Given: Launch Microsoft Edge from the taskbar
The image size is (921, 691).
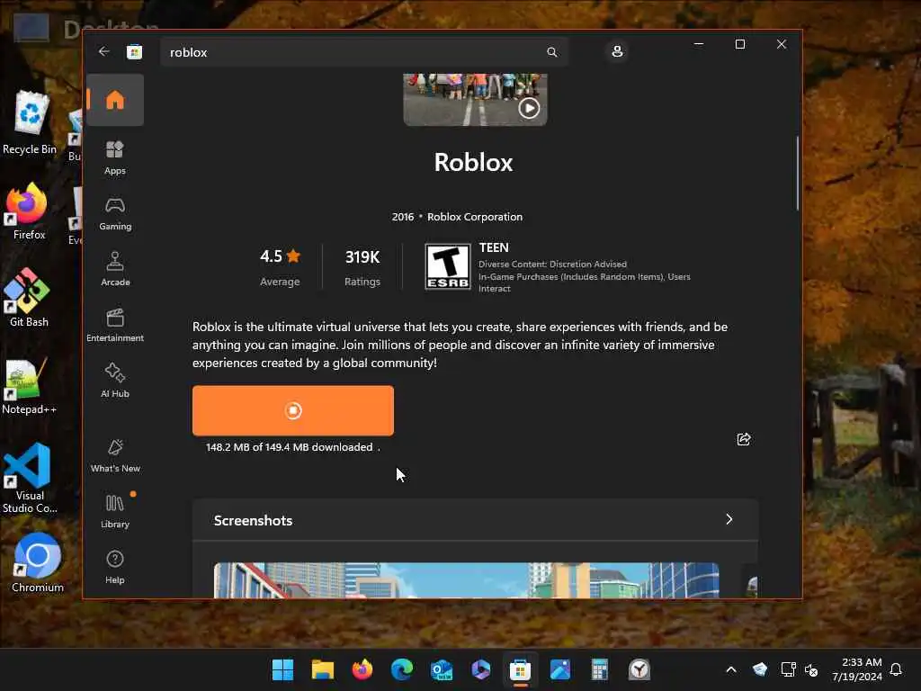Looking at the screenshot, I should click(x=402, y=669).
